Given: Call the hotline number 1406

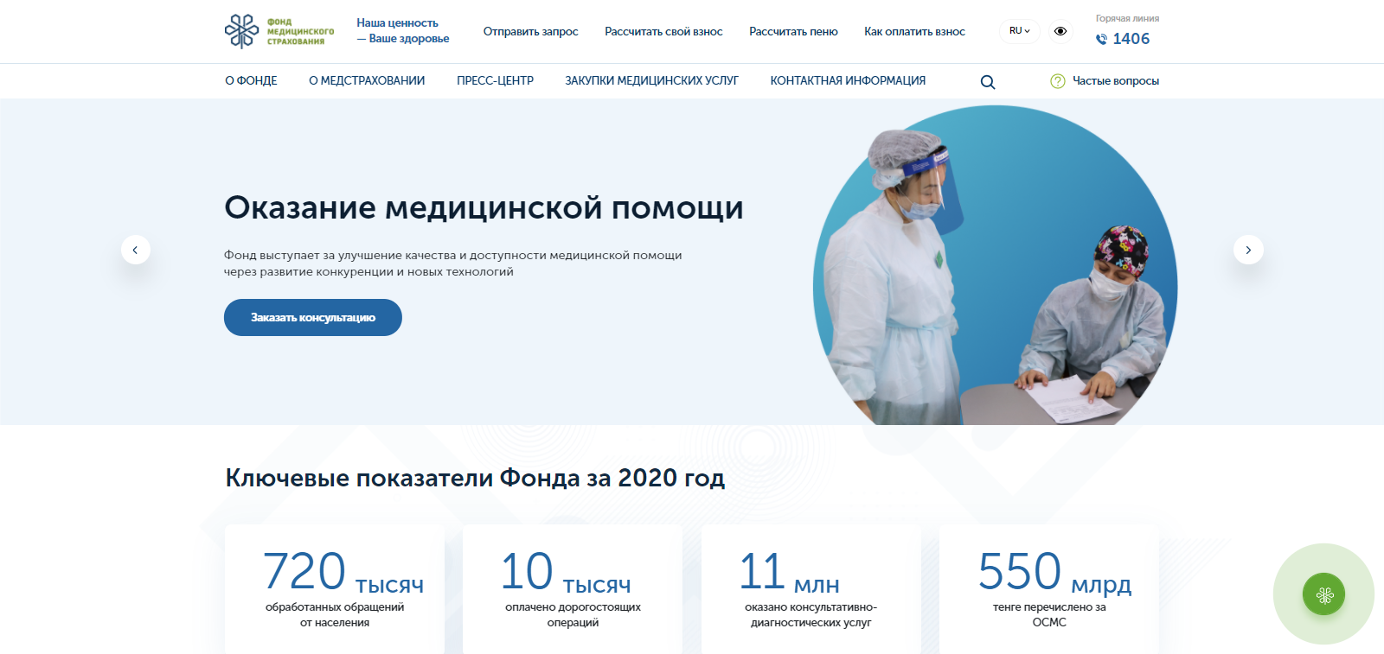Looking at the screenshot, I should [1131, 39].
